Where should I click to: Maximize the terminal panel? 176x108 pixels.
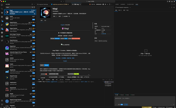pos(110,80)
